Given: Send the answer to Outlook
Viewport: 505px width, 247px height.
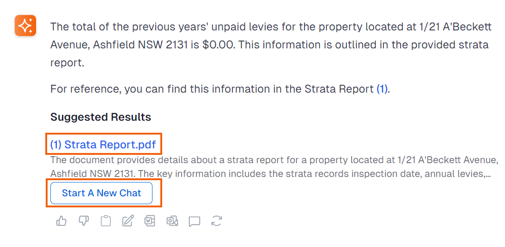Looking at the screenshot, I should (x=172, y=221).
